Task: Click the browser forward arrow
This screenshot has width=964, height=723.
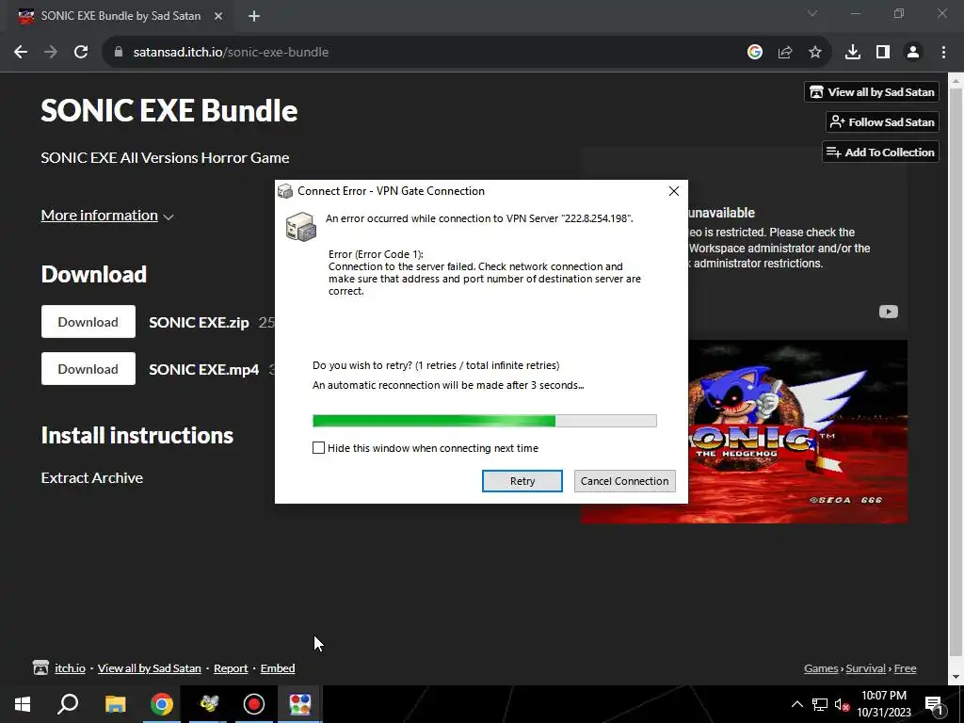Action: point(51,53)
